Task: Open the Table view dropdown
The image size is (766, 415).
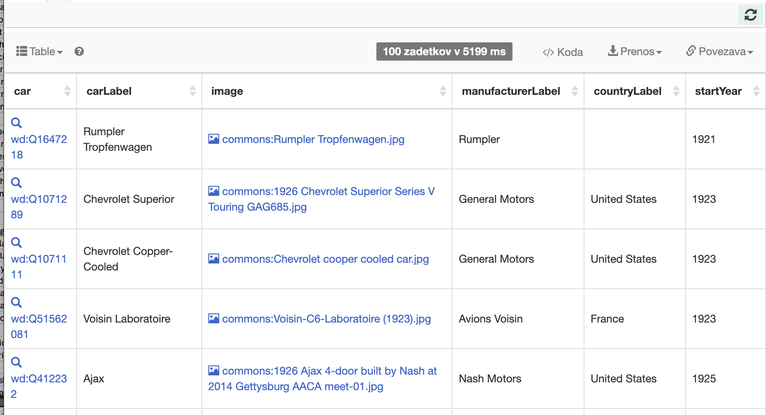Action: [x=39, y=51]
